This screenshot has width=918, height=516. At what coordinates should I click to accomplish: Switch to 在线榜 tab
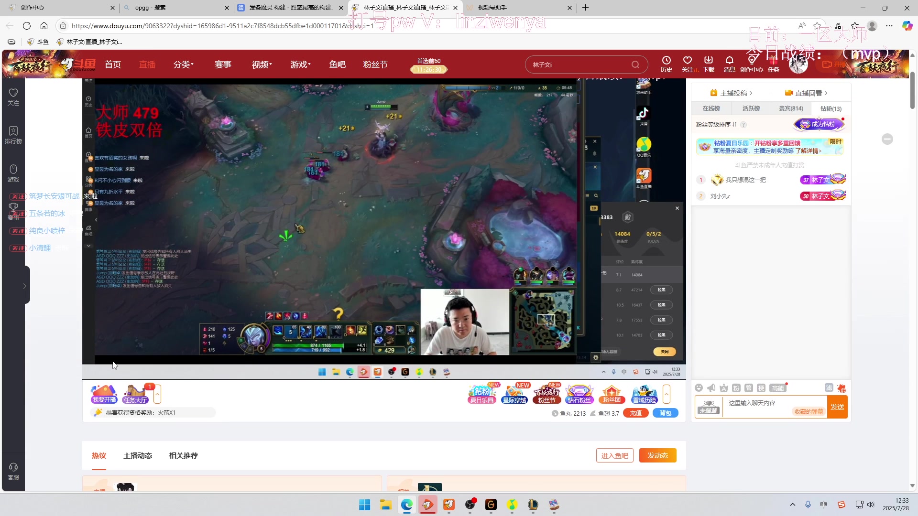[711, 108]
